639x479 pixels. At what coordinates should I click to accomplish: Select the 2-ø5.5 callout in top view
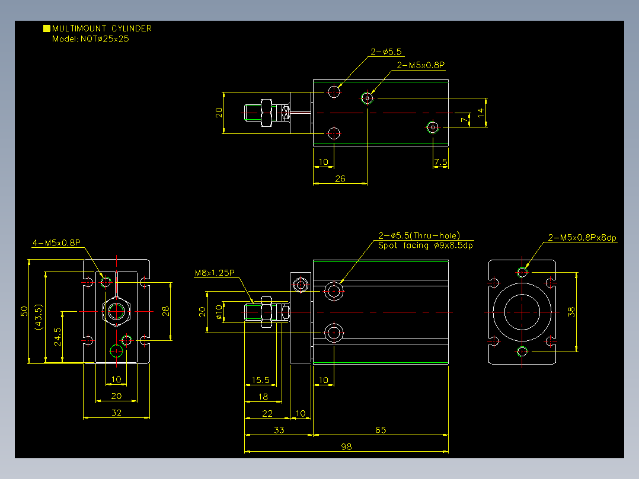(x=386, y=52)
